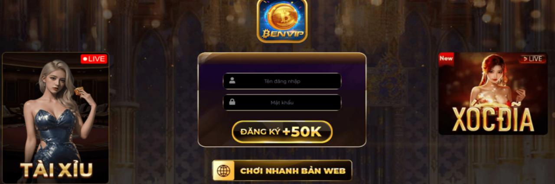The image size is (555, 184).
Task: Click the red LIVE badge on Tài Xỉu
Action: point(94,59)
